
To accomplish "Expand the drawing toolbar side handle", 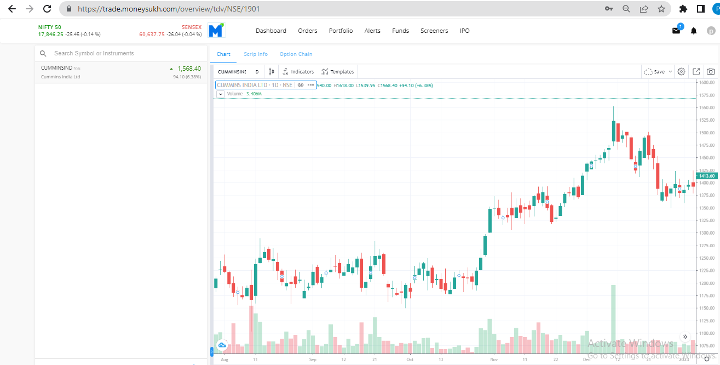I will [212, 351].
